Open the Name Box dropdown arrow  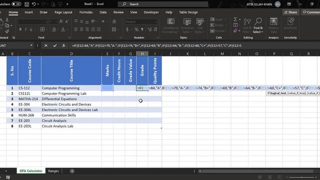tap(31, 45)
